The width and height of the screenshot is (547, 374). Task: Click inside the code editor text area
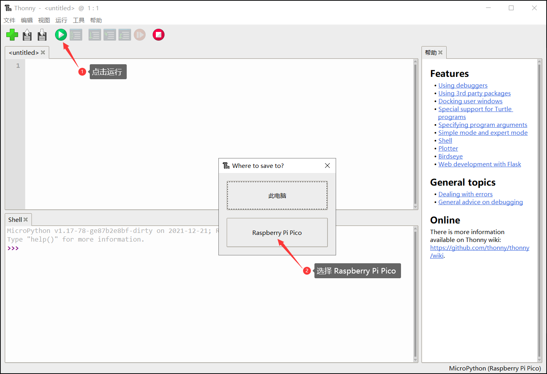point(219,134)
